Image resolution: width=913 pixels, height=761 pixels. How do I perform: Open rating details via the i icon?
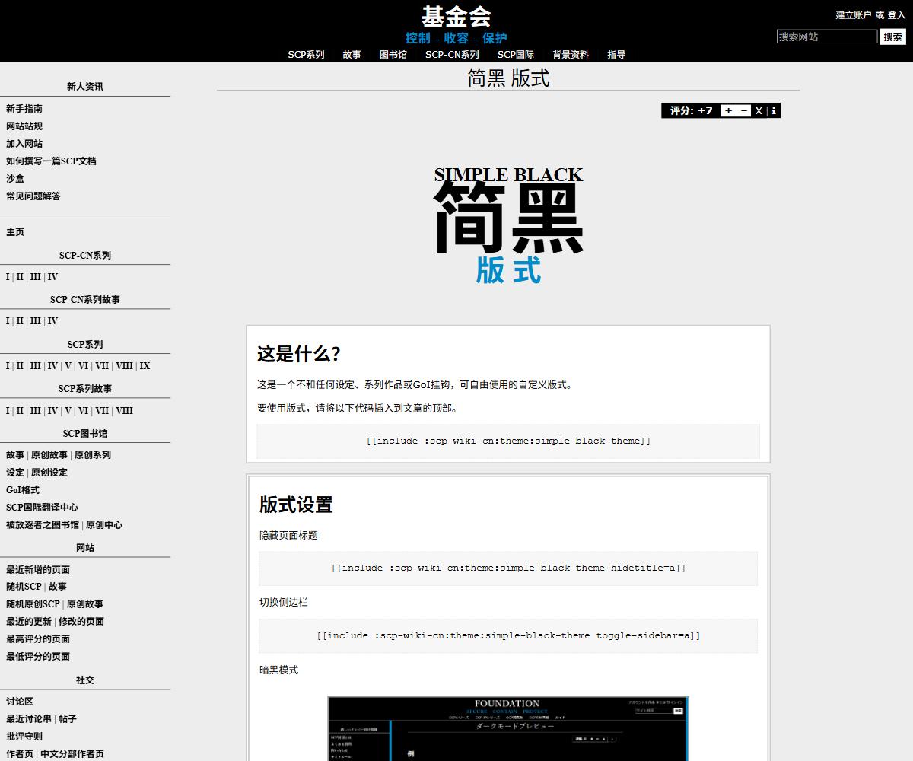773,110
